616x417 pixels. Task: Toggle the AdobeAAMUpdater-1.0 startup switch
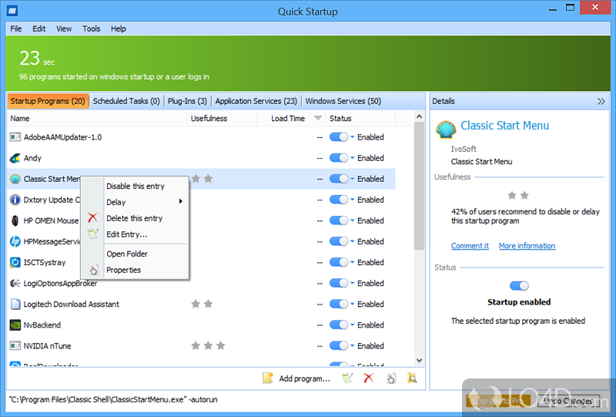pyautogui.click(x=338, y=137)
